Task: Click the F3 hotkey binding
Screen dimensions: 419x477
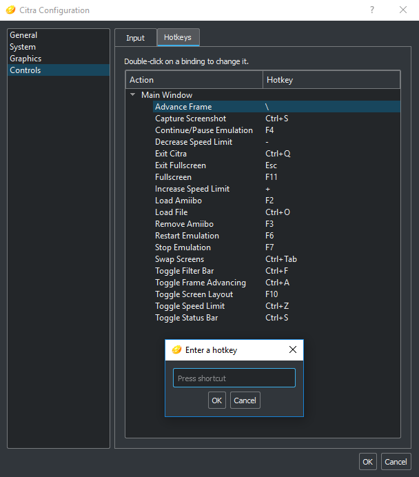Action: (269, 224)
